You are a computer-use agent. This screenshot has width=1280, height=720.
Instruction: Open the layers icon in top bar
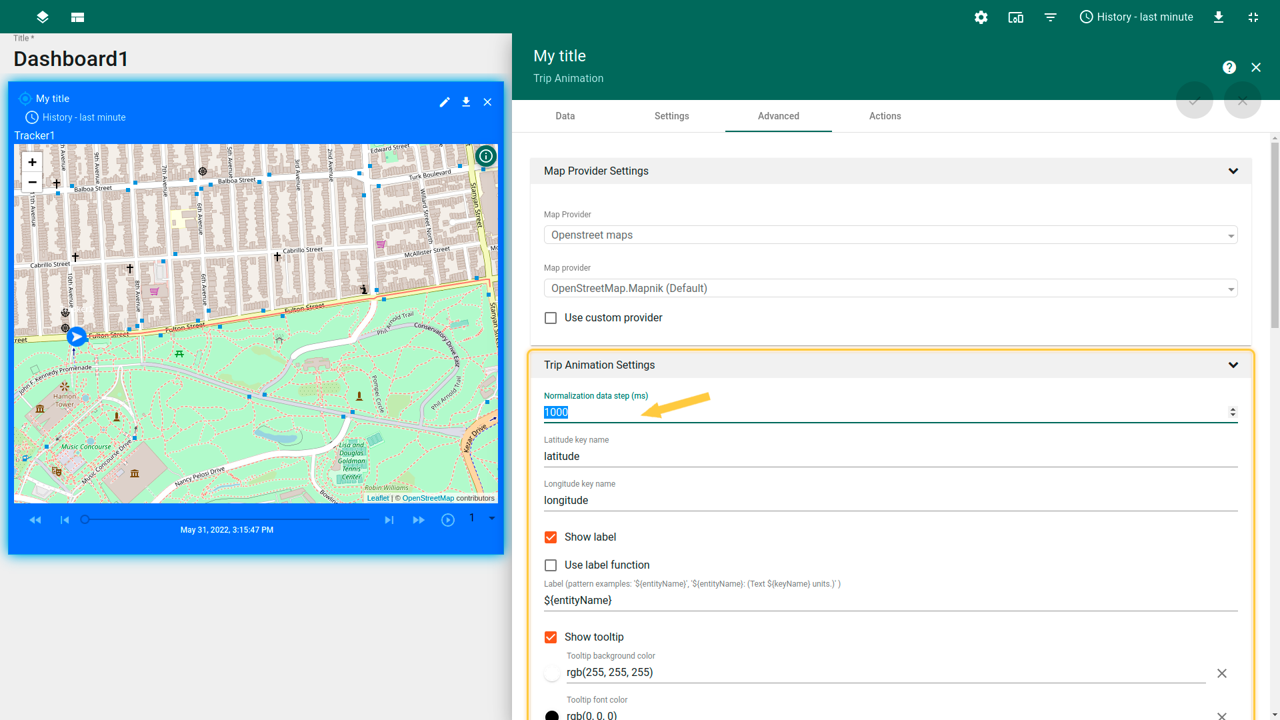click(x=43, y=17)
